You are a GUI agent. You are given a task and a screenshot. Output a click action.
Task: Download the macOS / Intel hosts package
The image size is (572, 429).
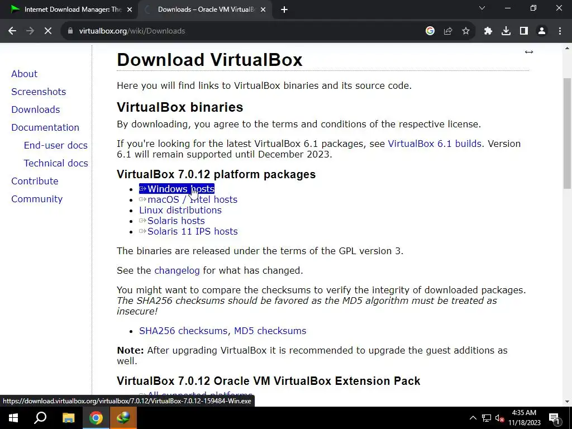(x=188, y=199)
